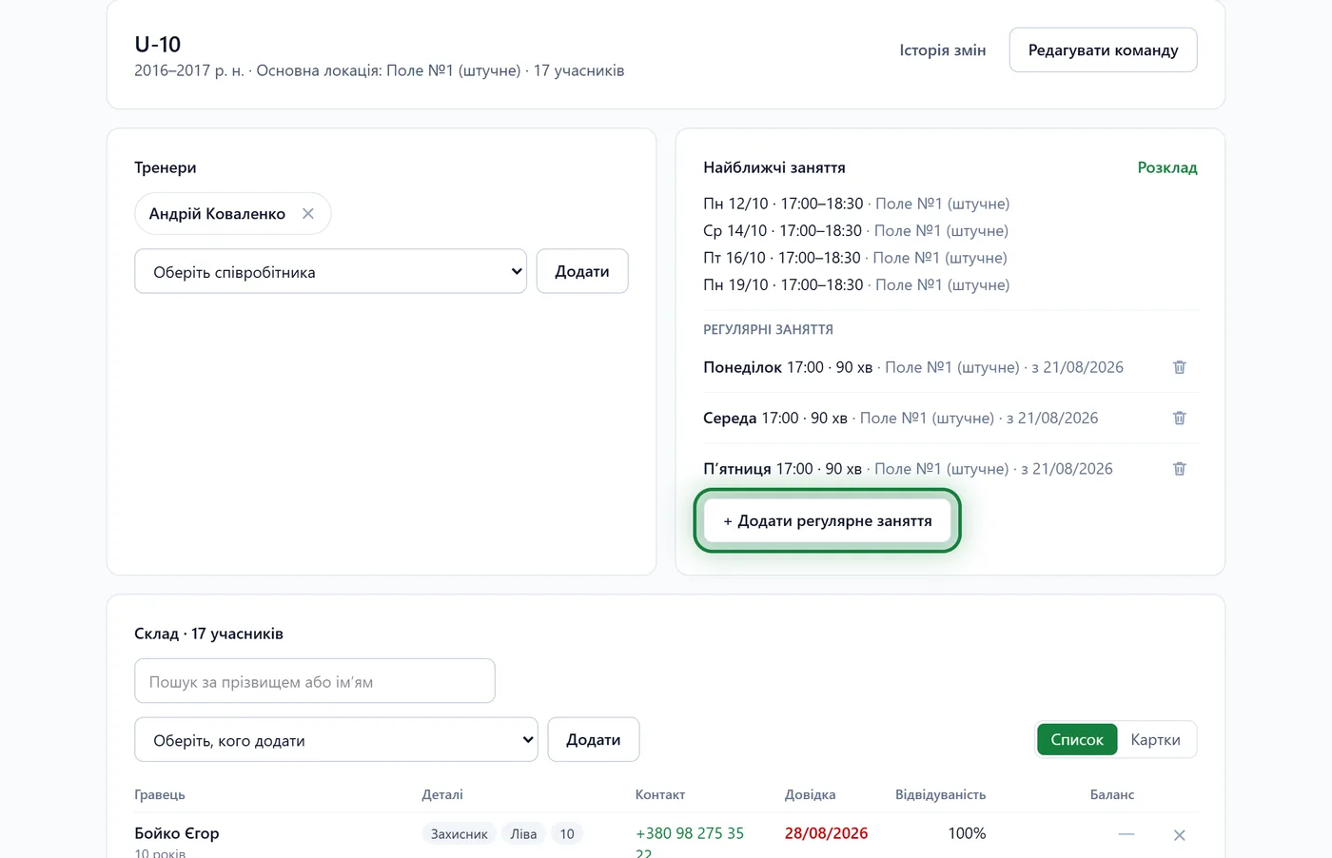Focus the player name search field
Image resolution: width=1332 pixels, height=858 pixels.
click(315, 681)
